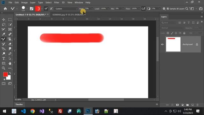Select the Eraser tool
This screenshot has width=204, height=115.
[x=10, y=44]
